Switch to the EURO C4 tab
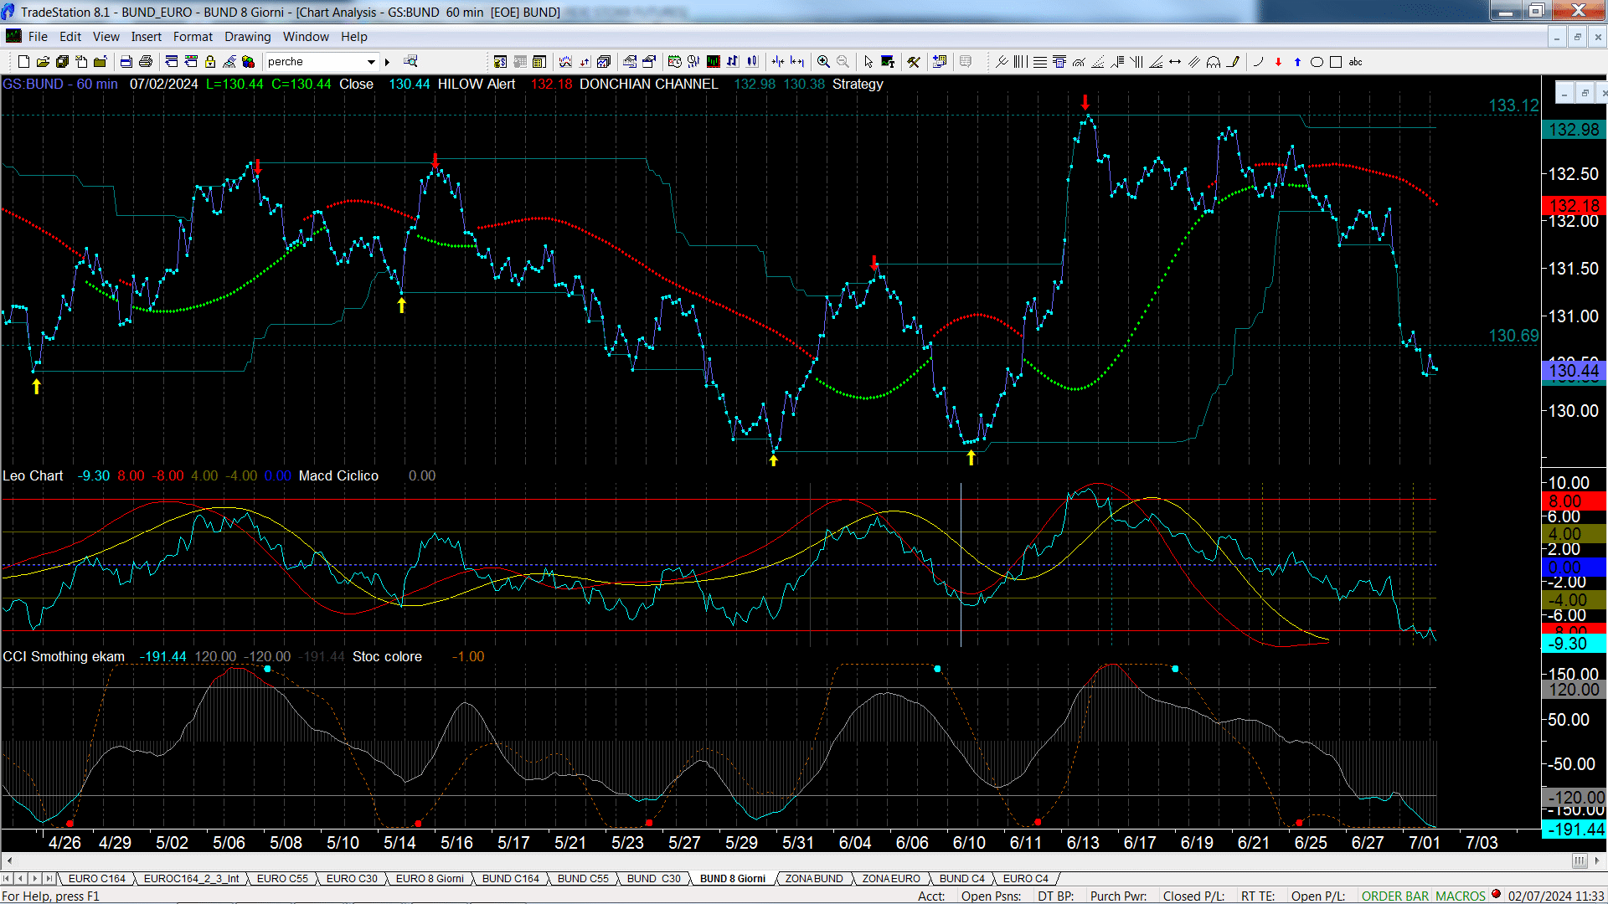The width and height of the screenshot is (1608, 904). (x=1025, y=879)
